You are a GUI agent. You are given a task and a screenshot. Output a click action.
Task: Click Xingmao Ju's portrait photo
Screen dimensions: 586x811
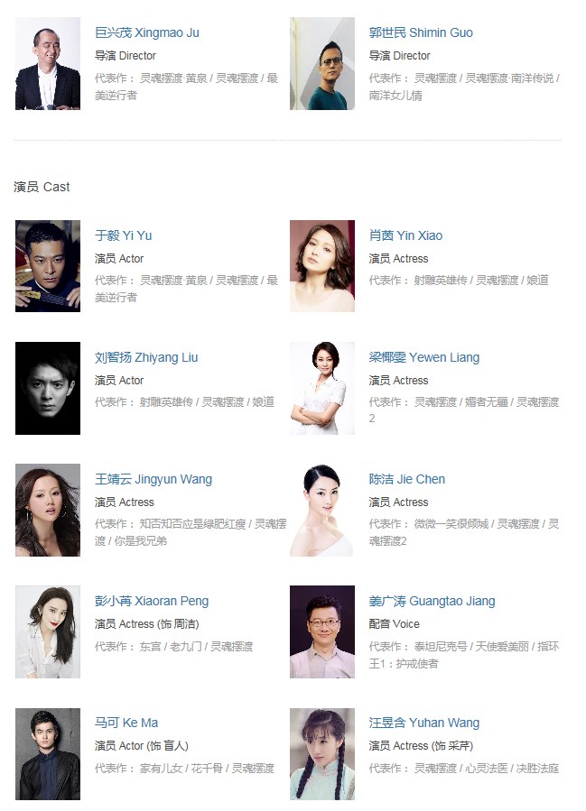click(x=48, y=64)
